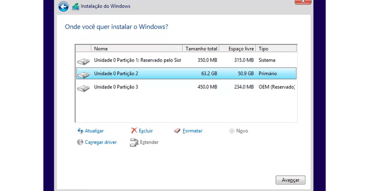Sort by Tamanho total column header
Screen dimensions: 382x191
[x=201, y=49]
